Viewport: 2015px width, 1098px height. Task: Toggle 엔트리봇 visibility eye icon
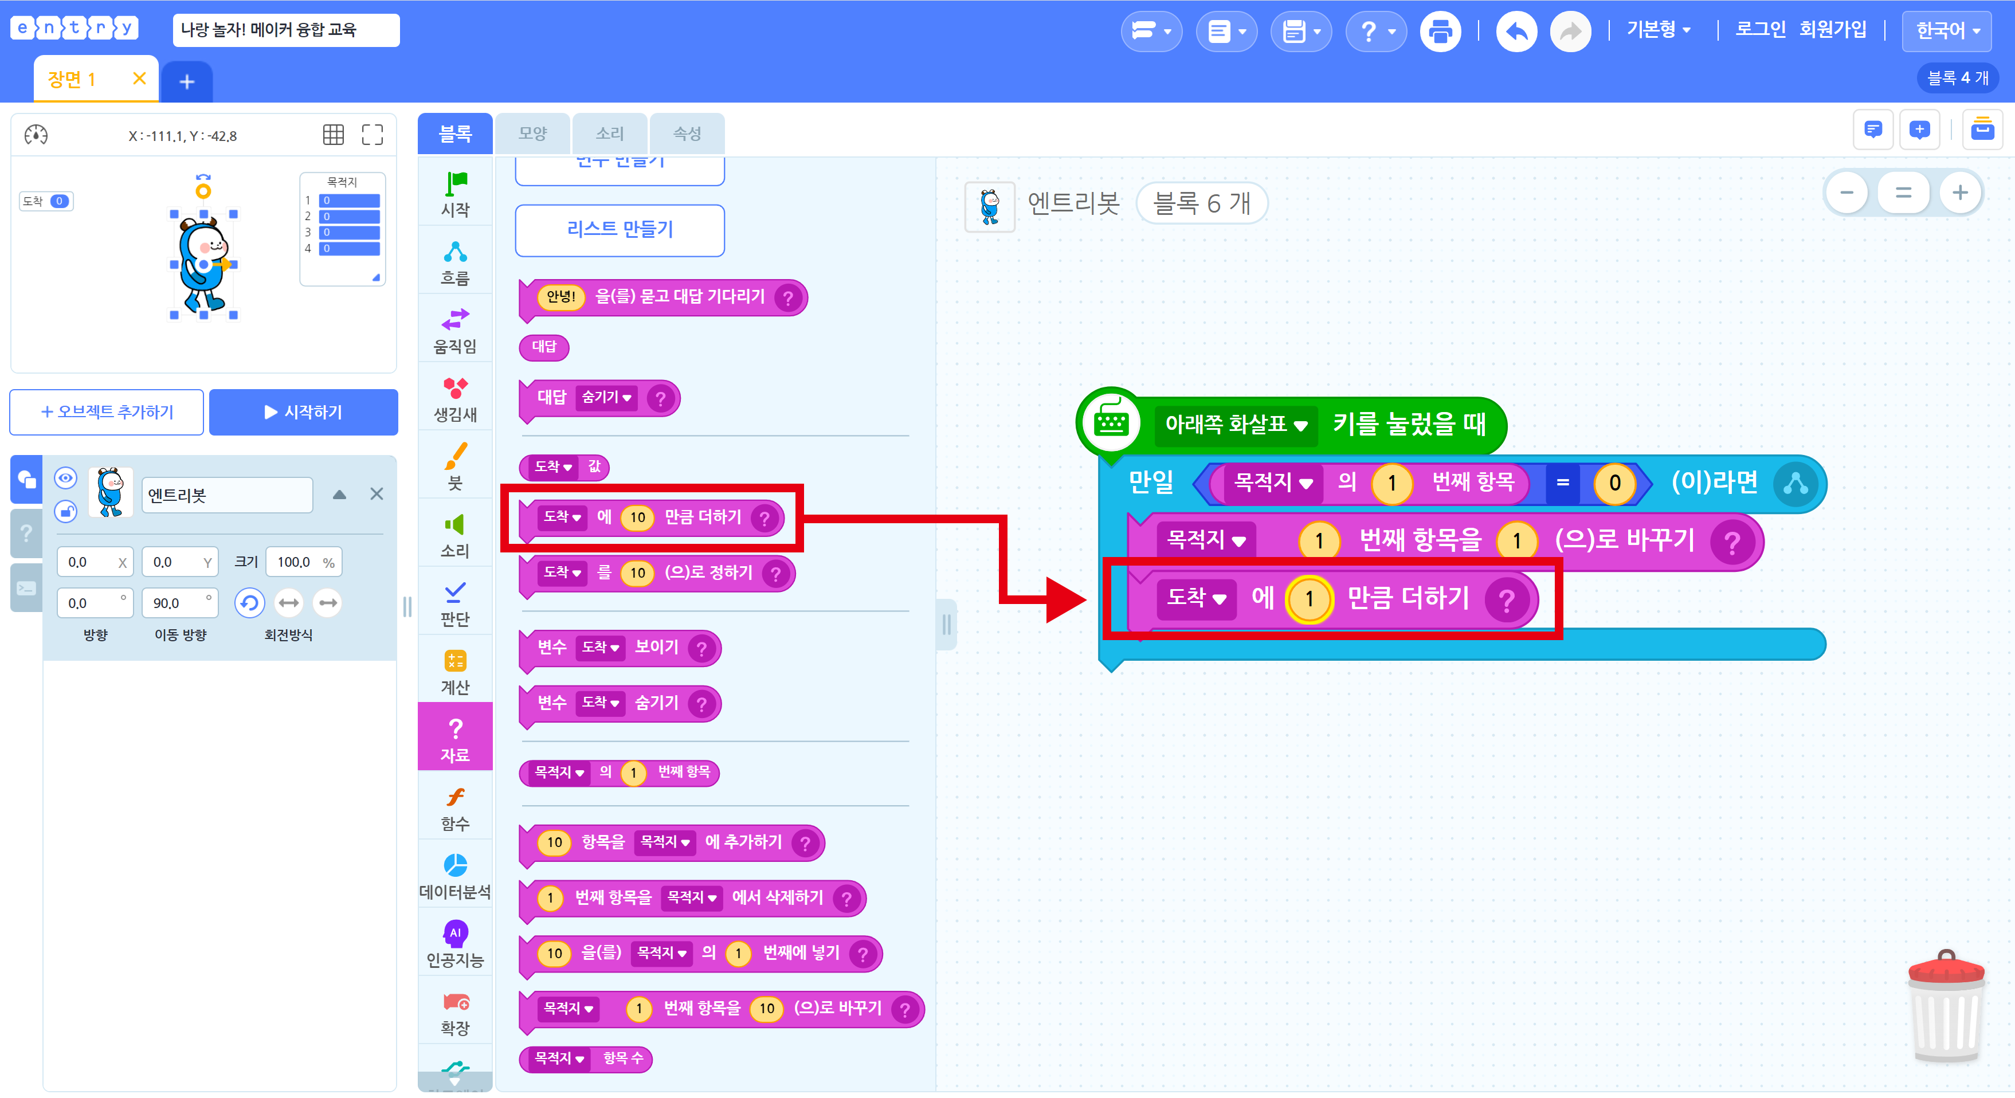click(66, 477)
